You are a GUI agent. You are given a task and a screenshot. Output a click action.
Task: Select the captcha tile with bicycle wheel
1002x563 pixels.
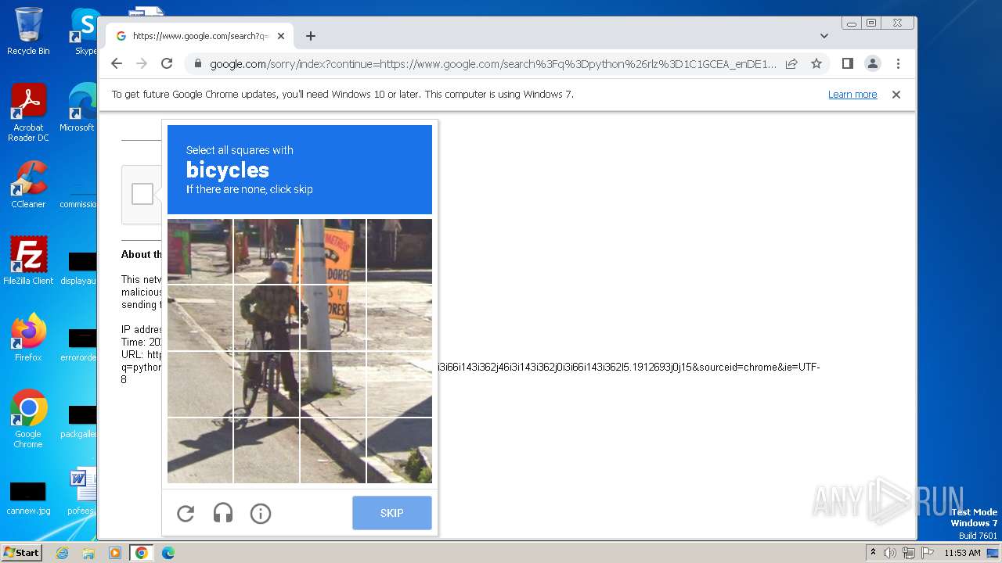[x=266, y=384]
